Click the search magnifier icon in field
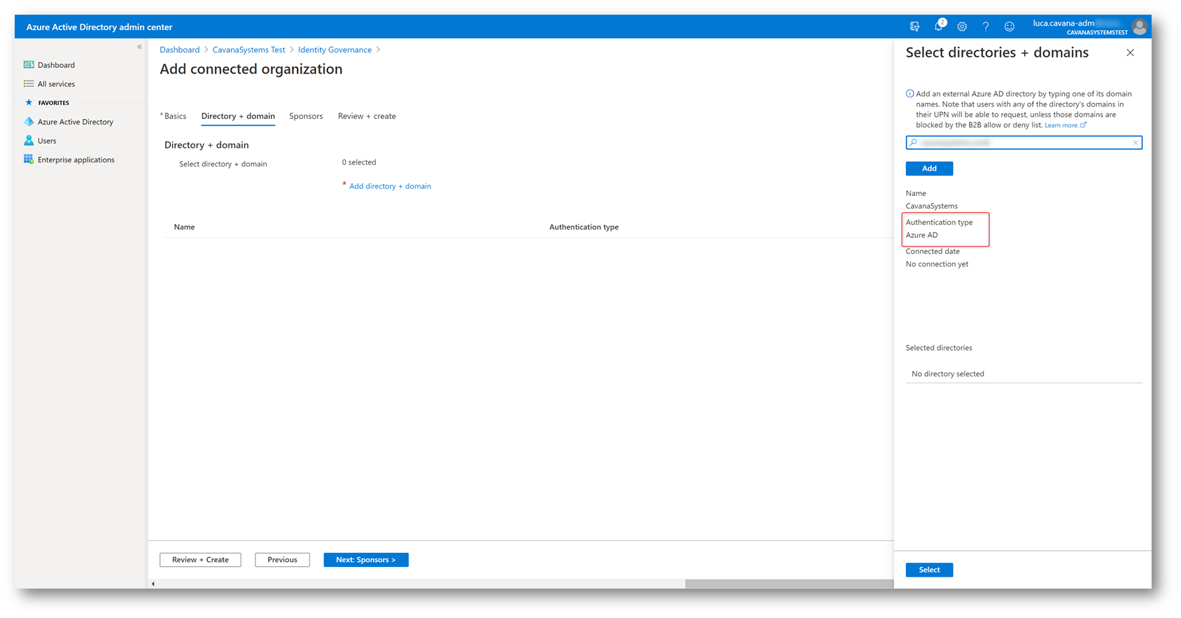This screenshot has height=618, width=1181. [913, 142]
